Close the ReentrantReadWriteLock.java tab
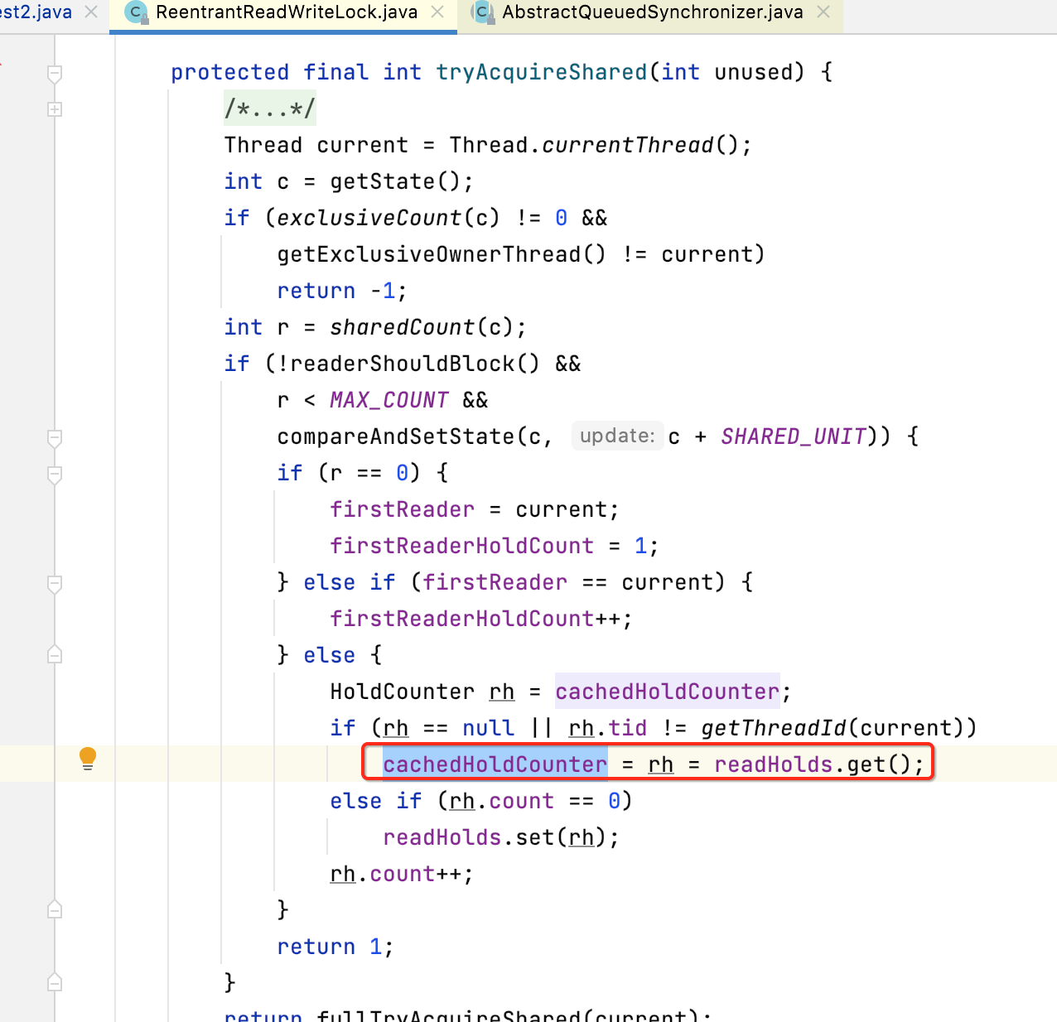The image size is (1057, 1022). [438, 12]
